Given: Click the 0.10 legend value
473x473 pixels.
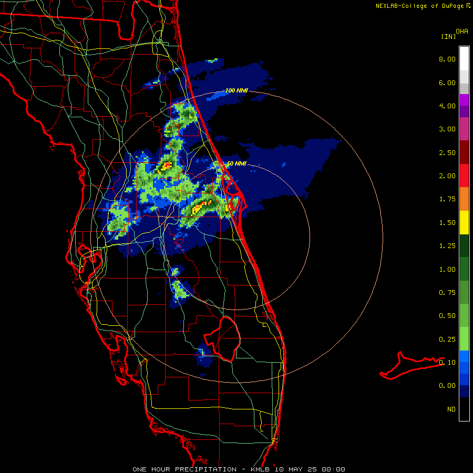Looking at the screenshot, I should (447, 363).
